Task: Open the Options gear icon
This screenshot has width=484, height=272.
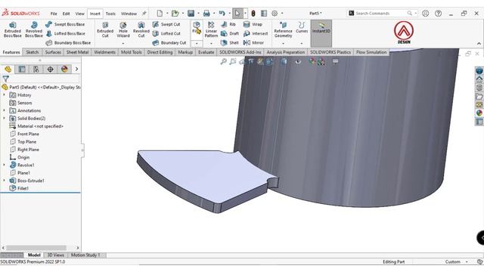Action: [x=275, y=14]
